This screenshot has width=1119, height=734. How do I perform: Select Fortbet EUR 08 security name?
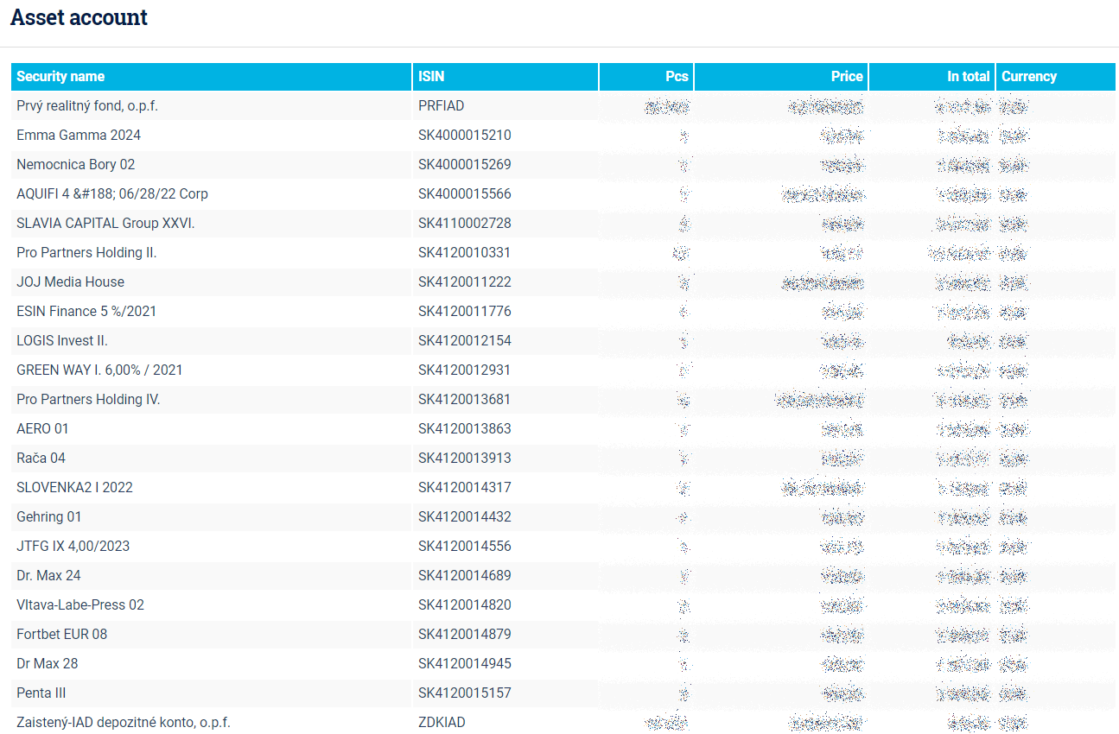[62, 634]
